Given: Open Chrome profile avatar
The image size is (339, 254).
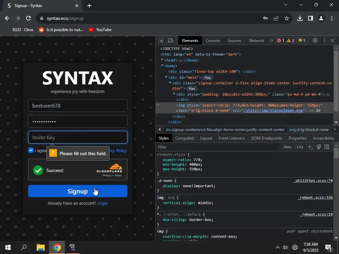Looking at the screenshot, I should coord(321,19).
